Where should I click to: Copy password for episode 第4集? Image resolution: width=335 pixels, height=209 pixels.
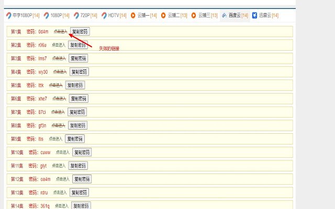[79, 72]
